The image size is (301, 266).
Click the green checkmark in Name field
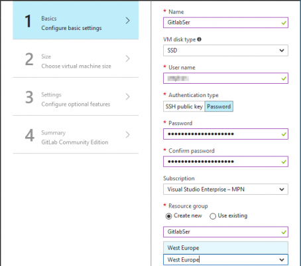tap(284, 23)
